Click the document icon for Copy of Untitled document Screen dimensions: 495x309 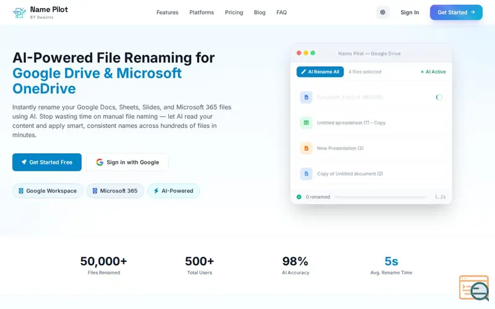tap(306, 174)
